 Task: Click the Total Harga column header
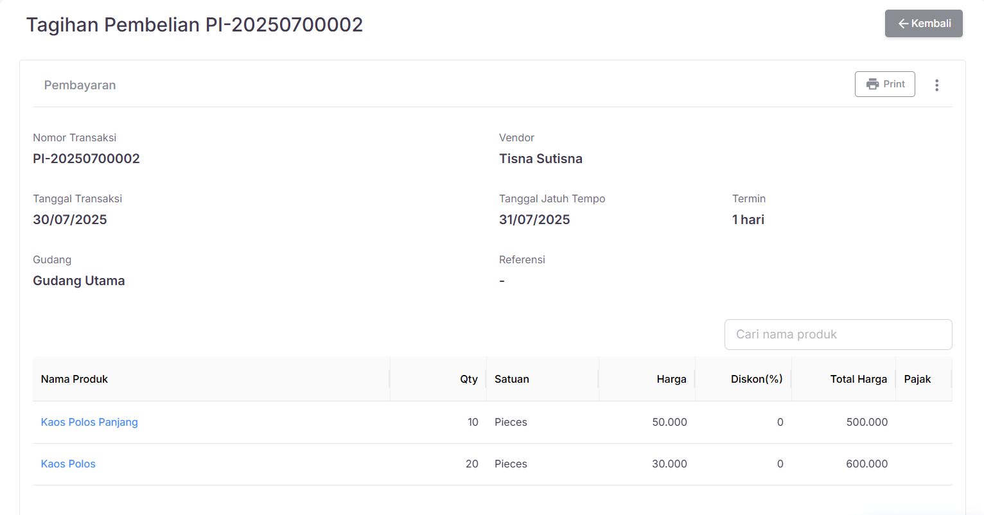click(x=858, y=379)
